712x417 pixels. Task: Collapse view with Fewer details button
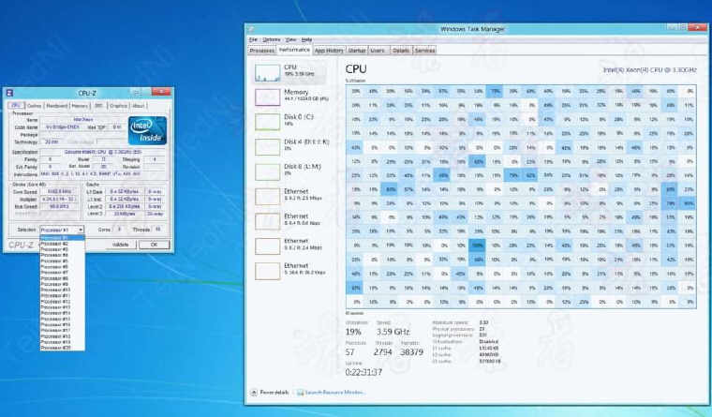(x=270, y=393)
